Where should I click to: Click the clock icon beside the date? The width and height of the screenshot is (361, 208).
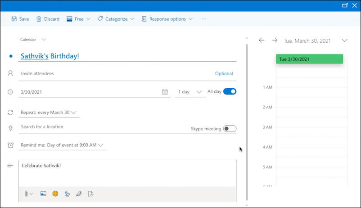(x=10, y=92)
